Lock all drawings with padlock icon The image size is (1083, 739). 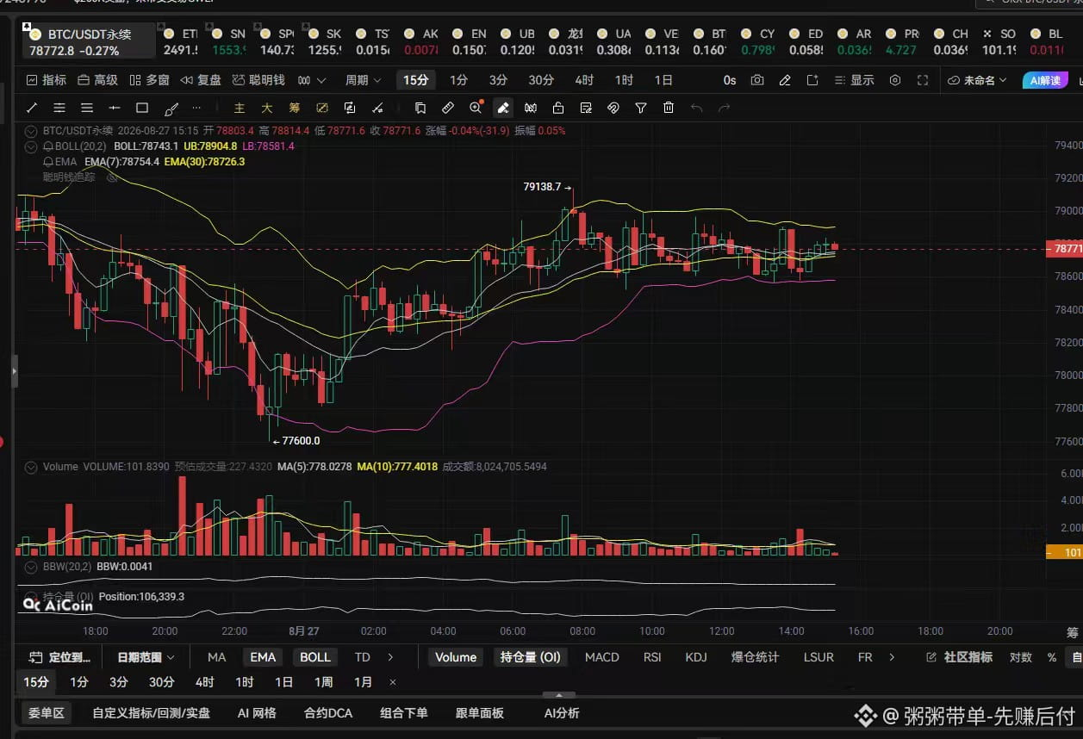558,109
